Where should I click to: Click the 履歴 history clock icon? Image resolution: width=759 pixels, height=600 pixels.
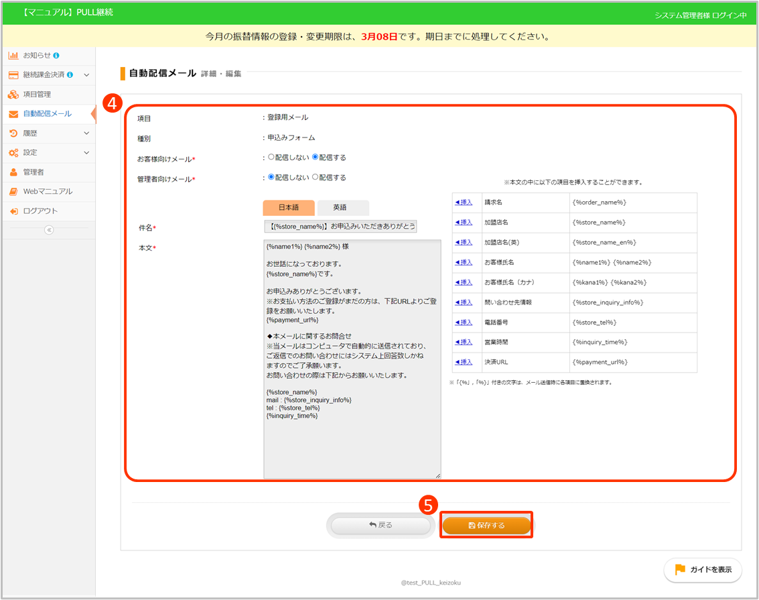tap(13, 133)
